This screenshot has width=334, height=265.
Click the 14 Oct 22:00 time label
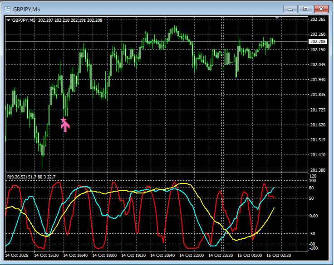tap(192, 255)
